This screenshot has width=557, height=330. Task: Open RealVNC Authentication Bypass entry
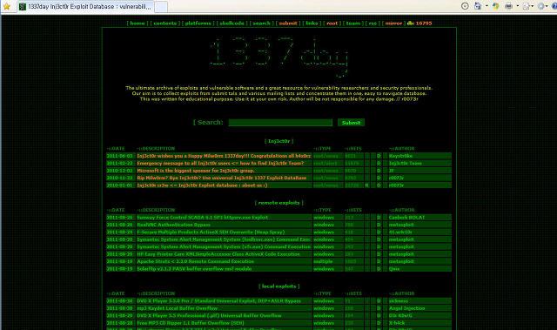173,225
